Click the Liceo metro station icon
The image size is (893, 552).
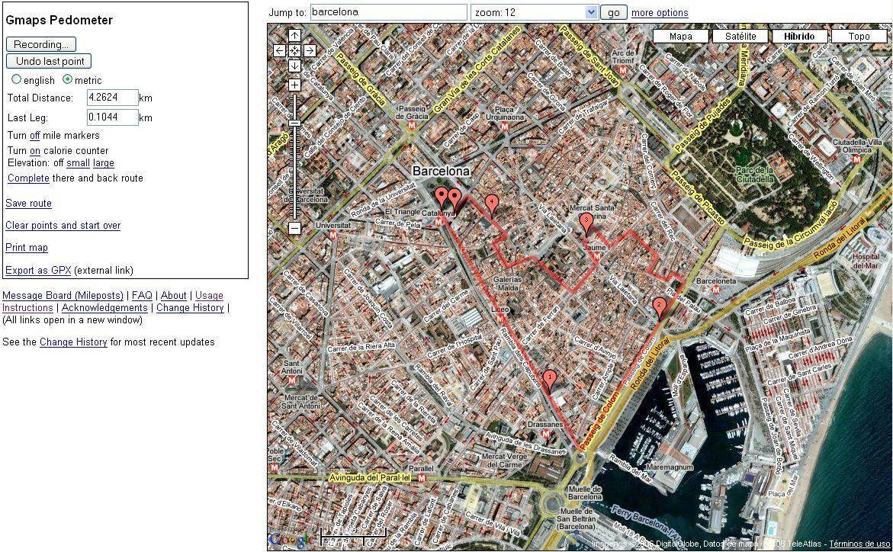tap(500, 319)
